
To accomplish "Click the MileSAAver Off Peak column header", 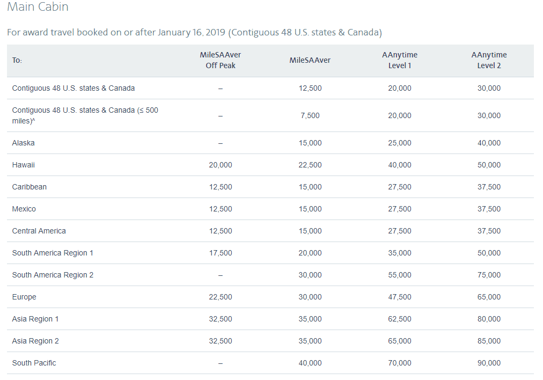I will (x=220, y=60).
